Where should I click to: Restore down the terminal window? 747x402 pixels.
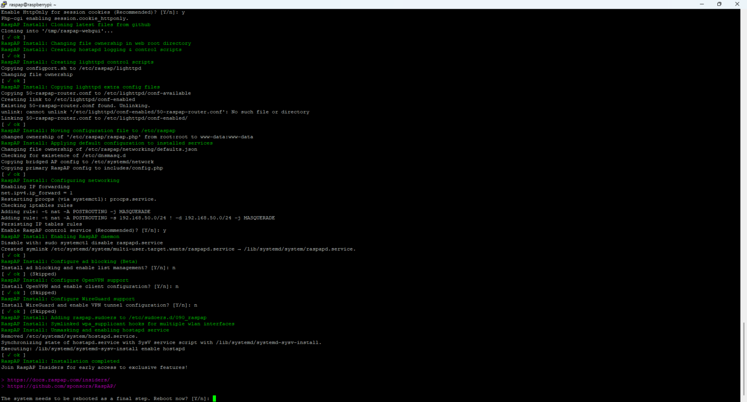point(719,4)
